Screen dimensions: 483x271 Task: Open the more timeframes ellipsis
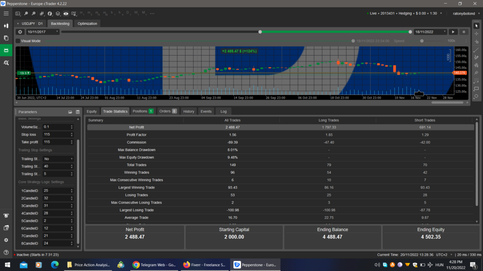pyautogui.click(x=152, y=13)
